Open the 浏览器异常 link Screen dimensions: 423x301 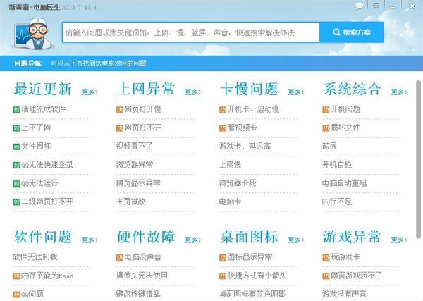coord(135,164)
